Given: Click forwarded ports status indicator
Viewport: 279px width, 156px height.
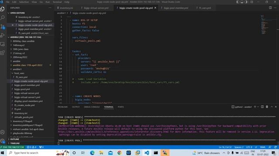Looking at the screenshot, I should [x=41, y=147].
